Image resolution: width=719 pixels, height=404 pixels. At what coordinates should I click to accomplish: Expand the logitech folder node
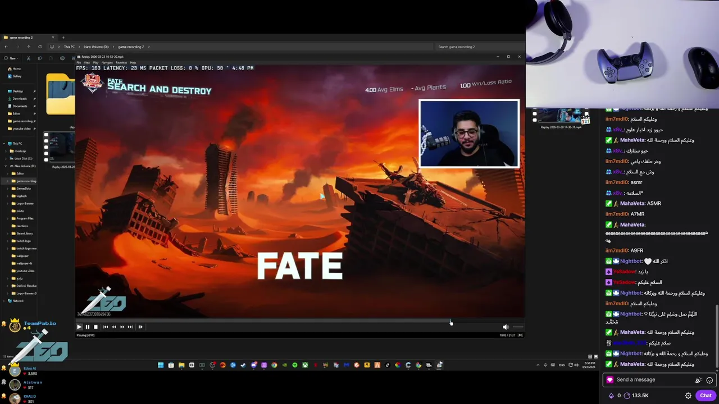[x=7, y=196]
